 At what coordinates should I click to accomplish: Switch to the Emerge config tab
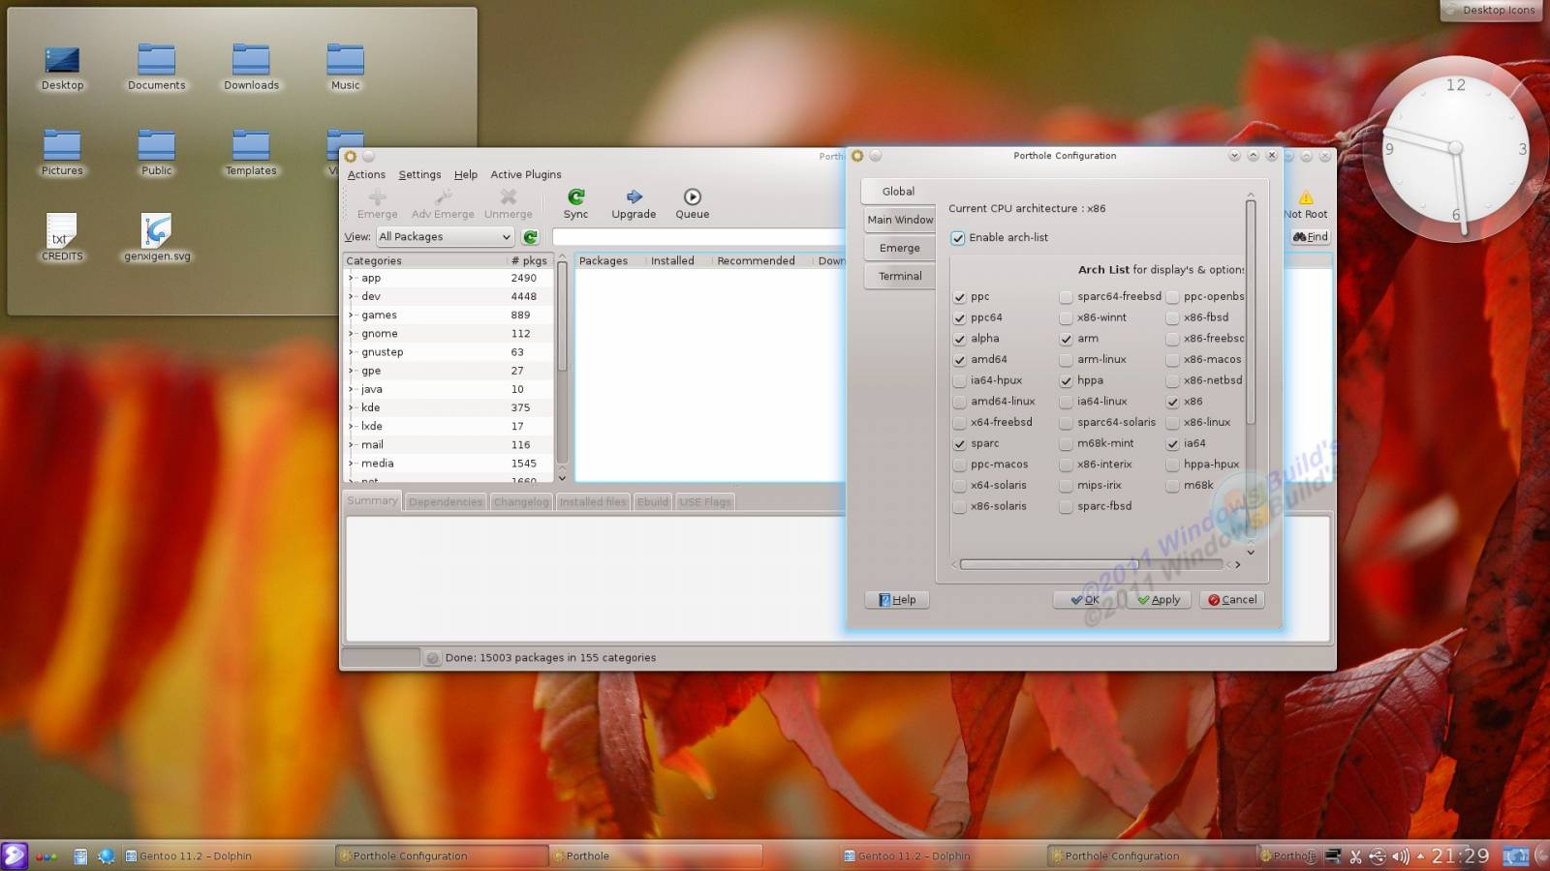click(900, 248)
